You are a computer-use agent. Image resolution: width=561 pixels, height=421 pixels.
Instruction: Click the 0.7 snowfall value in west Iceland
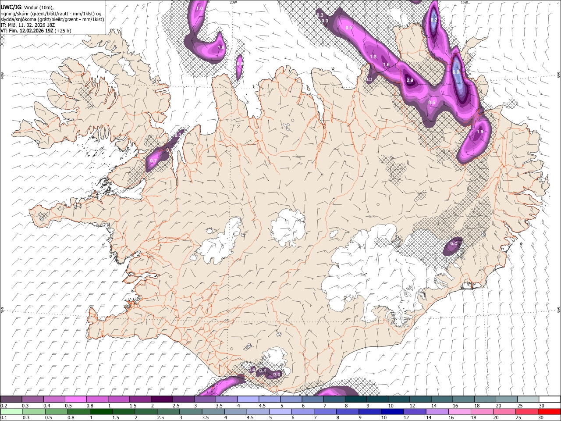coord(153,161)
